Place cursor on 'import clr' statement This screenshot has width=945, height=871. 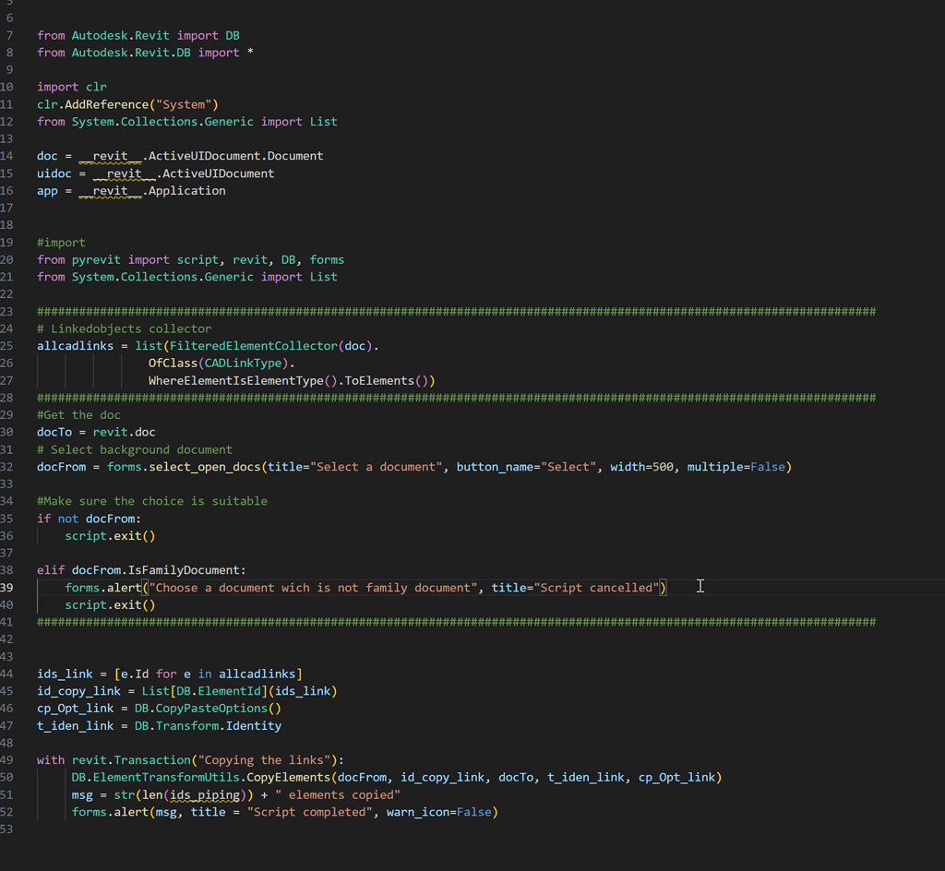point(72,87)
